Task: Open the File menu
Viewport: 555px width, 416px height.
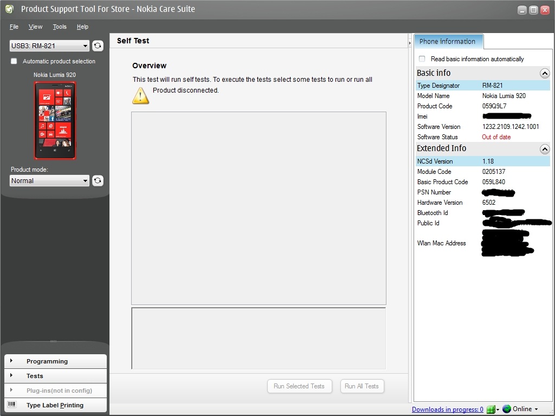Action: 14,27
